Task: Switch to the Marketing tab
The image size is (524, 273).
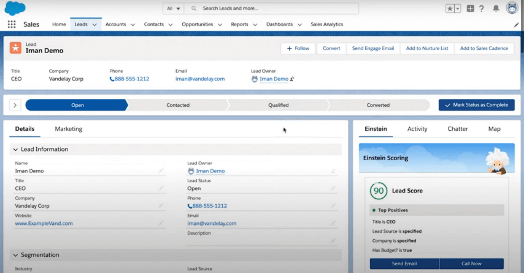Action: tap(69, 129)
